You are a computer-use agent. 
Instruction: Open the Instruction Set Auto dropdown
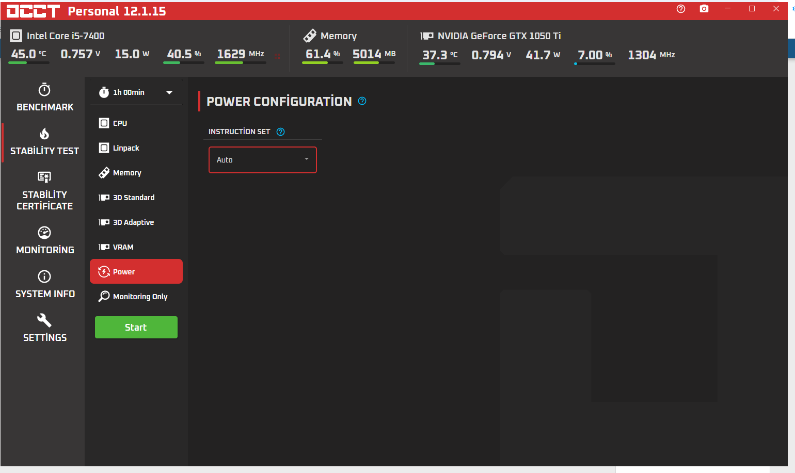coord(263,160)
